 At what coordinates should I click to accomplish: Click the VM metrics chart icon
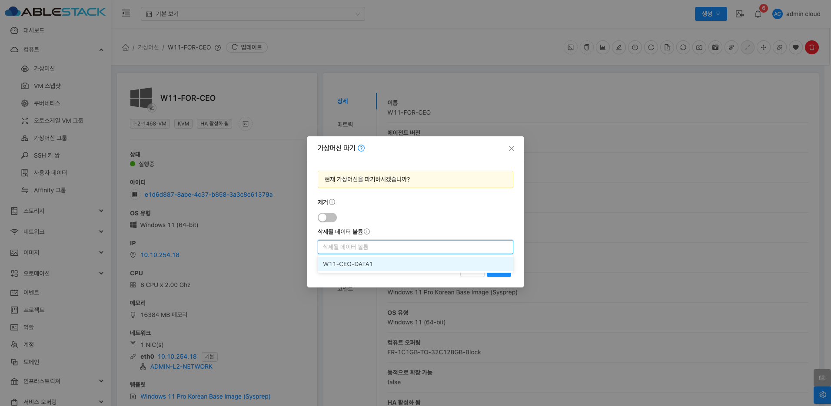click(x=603, y=47)
